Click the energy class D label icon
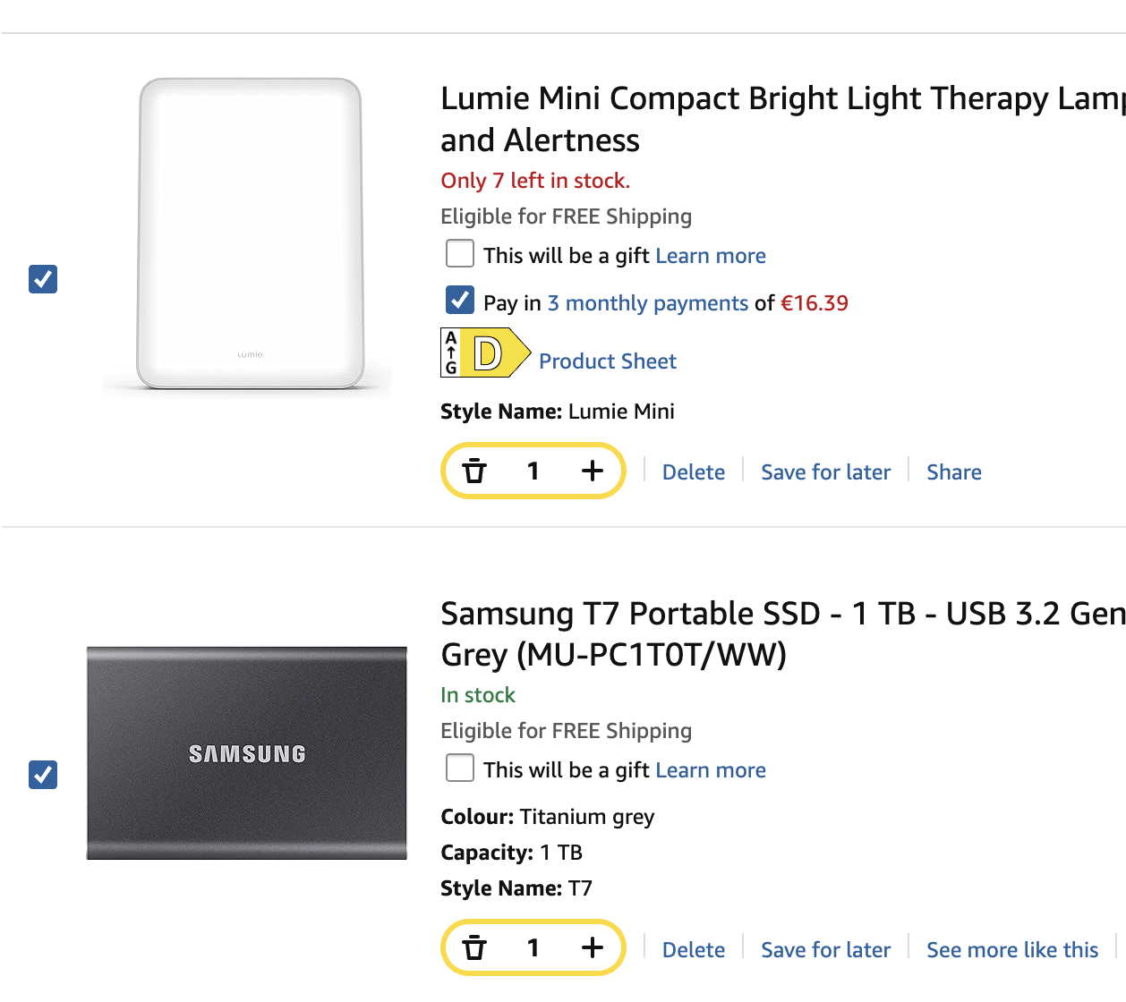 pyautogui.click(x=485, y=353)
